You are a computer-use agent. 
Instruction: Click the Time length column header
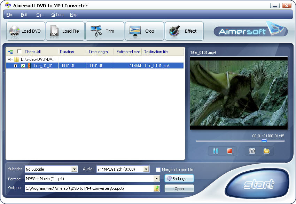(100, 52)
